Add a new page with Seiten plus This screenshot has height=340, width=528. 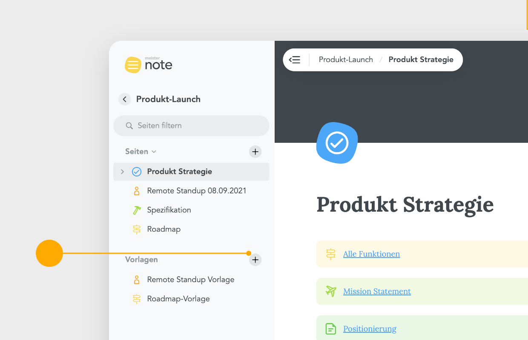coord(255,152)
